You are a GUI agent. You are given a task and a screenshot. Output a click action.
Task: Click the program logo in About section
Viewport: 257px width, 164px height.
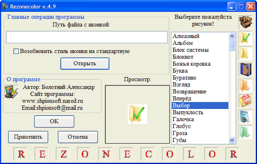point(11,92)
